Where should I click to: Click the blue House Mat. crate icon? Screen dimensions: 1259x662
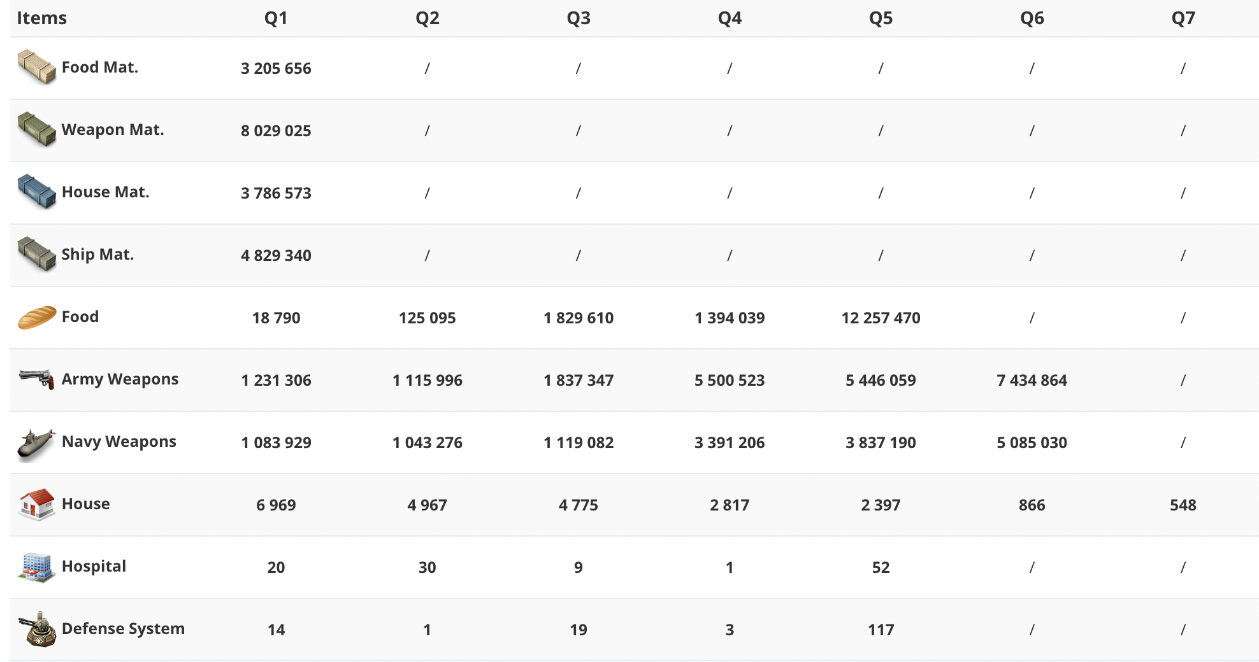36,192
